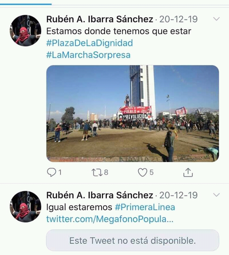Open second tweet's profile avatar
Screen dimensions: 229x255
(25, 207)
